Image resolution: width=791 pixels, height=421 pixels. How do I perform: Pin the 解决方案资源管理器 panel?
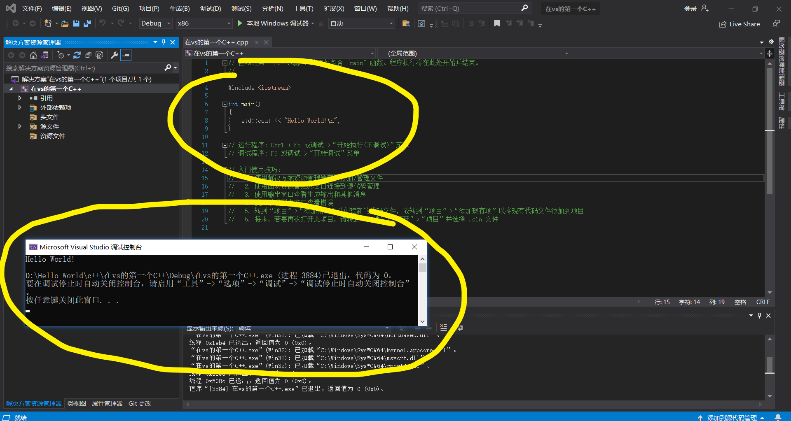(164, 42)
